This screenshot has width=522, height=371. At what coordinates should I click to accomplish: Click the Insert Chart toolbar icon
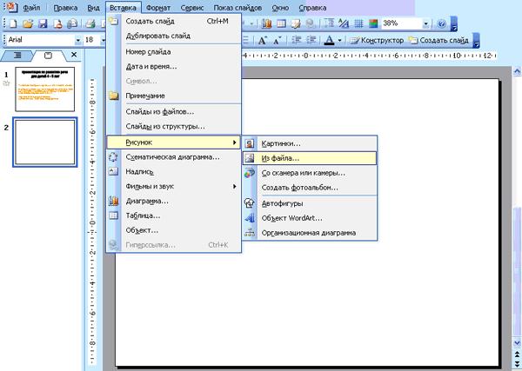(x=267, y=23)
